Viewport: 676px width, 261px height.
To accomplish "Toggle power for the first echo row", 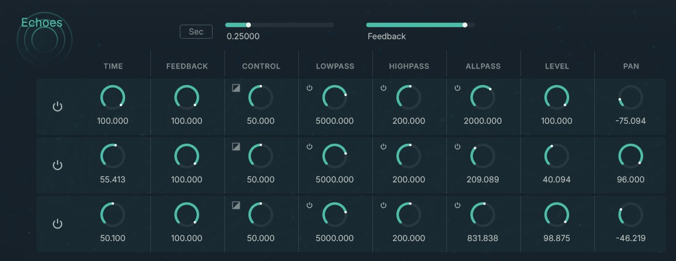I will [x=58, y=107].
